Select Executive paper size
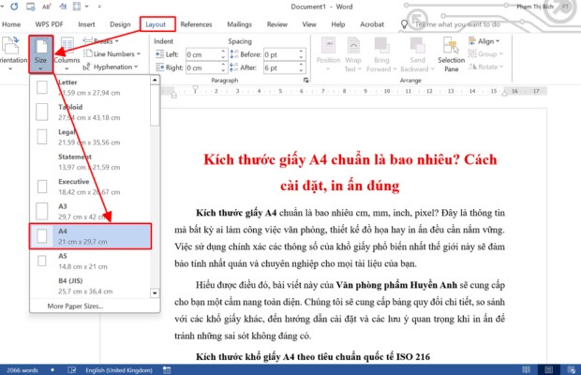Image resolution: width=581 pixels, height=375 pixels. [x=90, y=187]
